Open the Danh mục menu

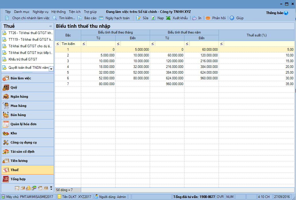pyautogui.click(x=22, y=12)
